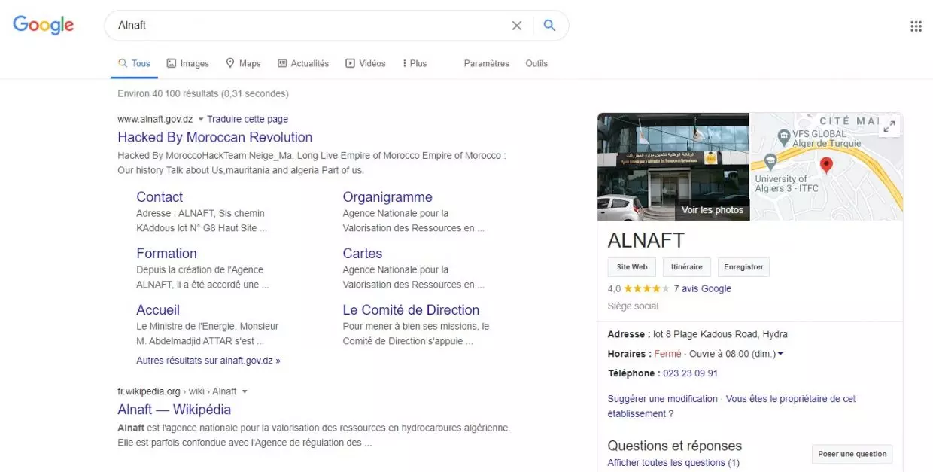Expand the map with the fullscreen icon

[x=889, y=126]
